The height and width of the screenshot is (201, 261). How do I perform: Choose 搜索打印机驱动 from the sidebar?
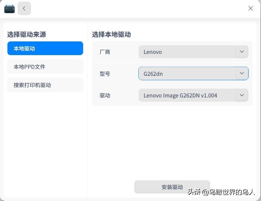click(45, 85)
